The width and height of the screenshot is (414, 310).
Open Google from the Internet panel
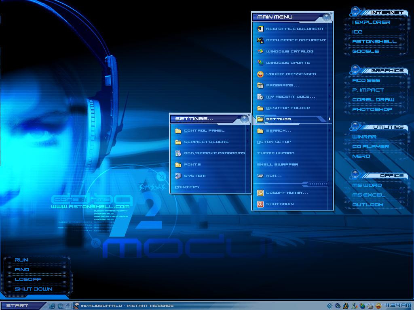365,51
